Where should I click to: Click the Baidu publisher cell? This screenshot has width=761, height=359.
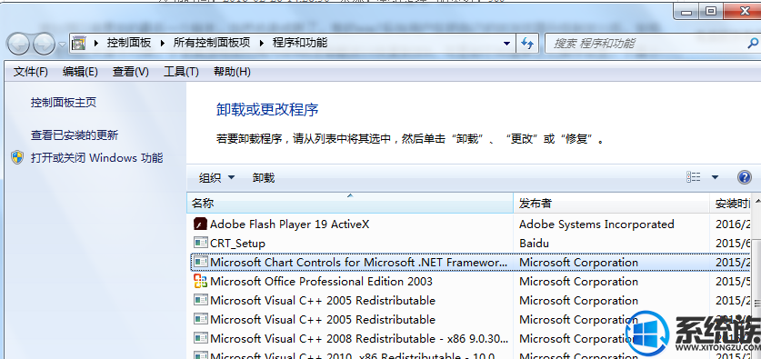coord(534,243)
